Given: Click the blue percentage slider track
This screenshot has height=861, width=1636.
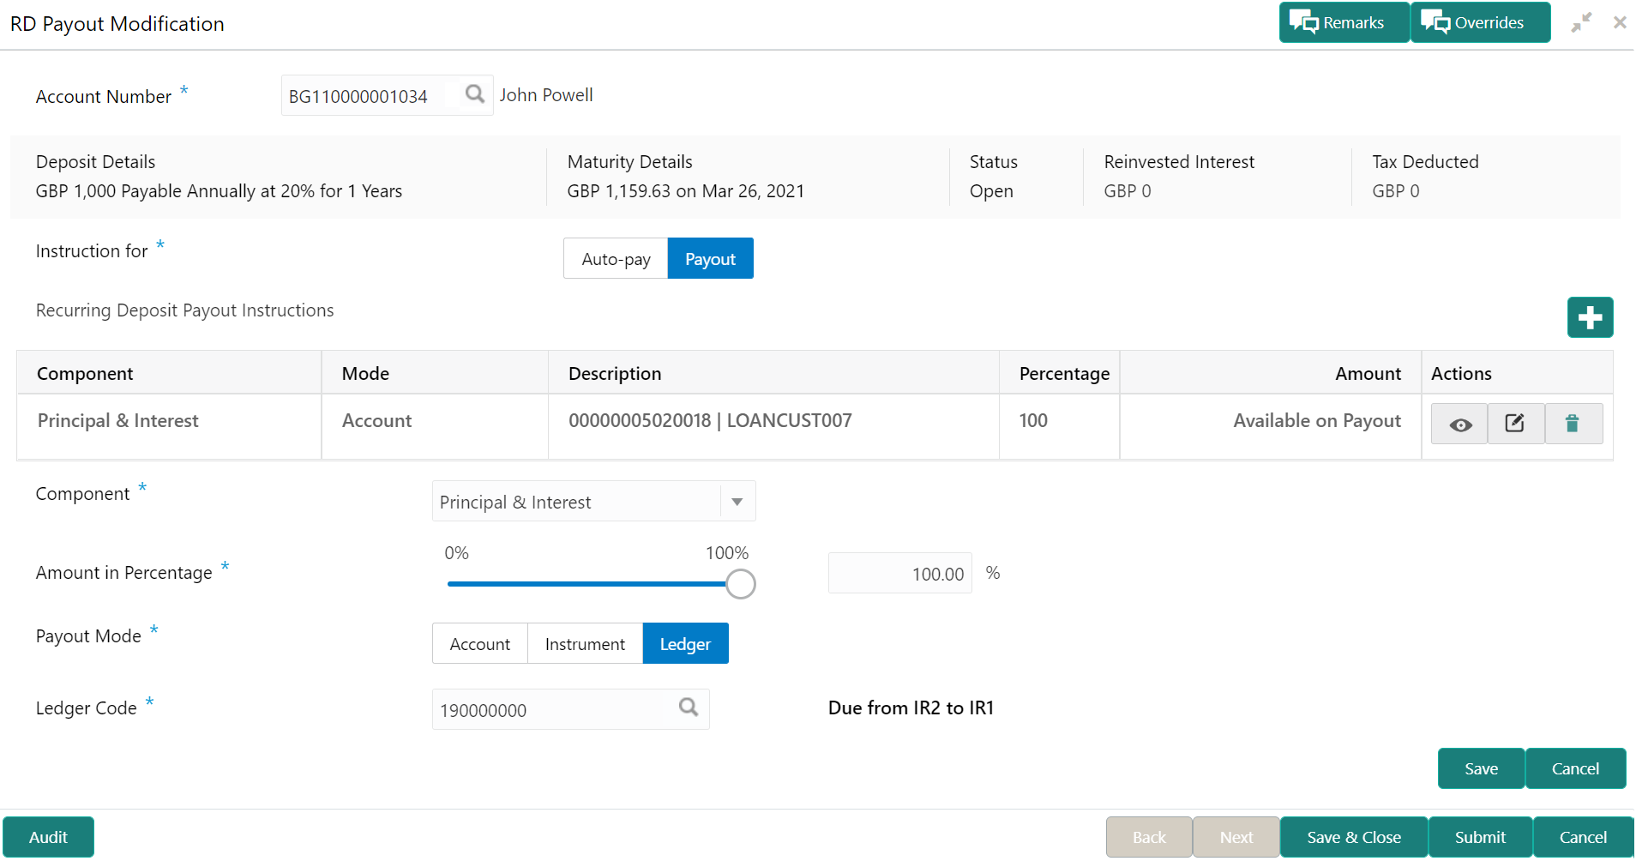Looking at the screenshot, I should click(586, 584).
